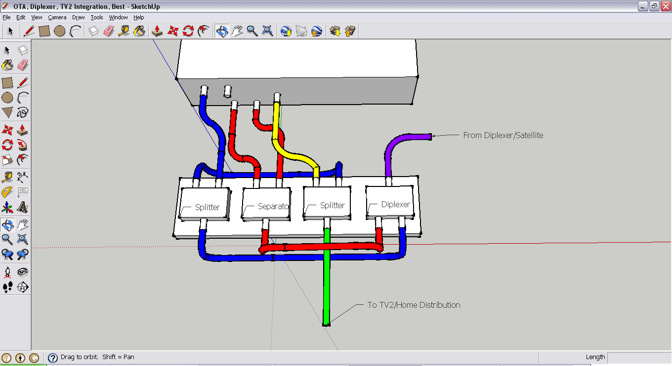This screenshot has height=366, width=672.
Task: Select the 3D Text tool in left palette
Action: coord(23,207)
